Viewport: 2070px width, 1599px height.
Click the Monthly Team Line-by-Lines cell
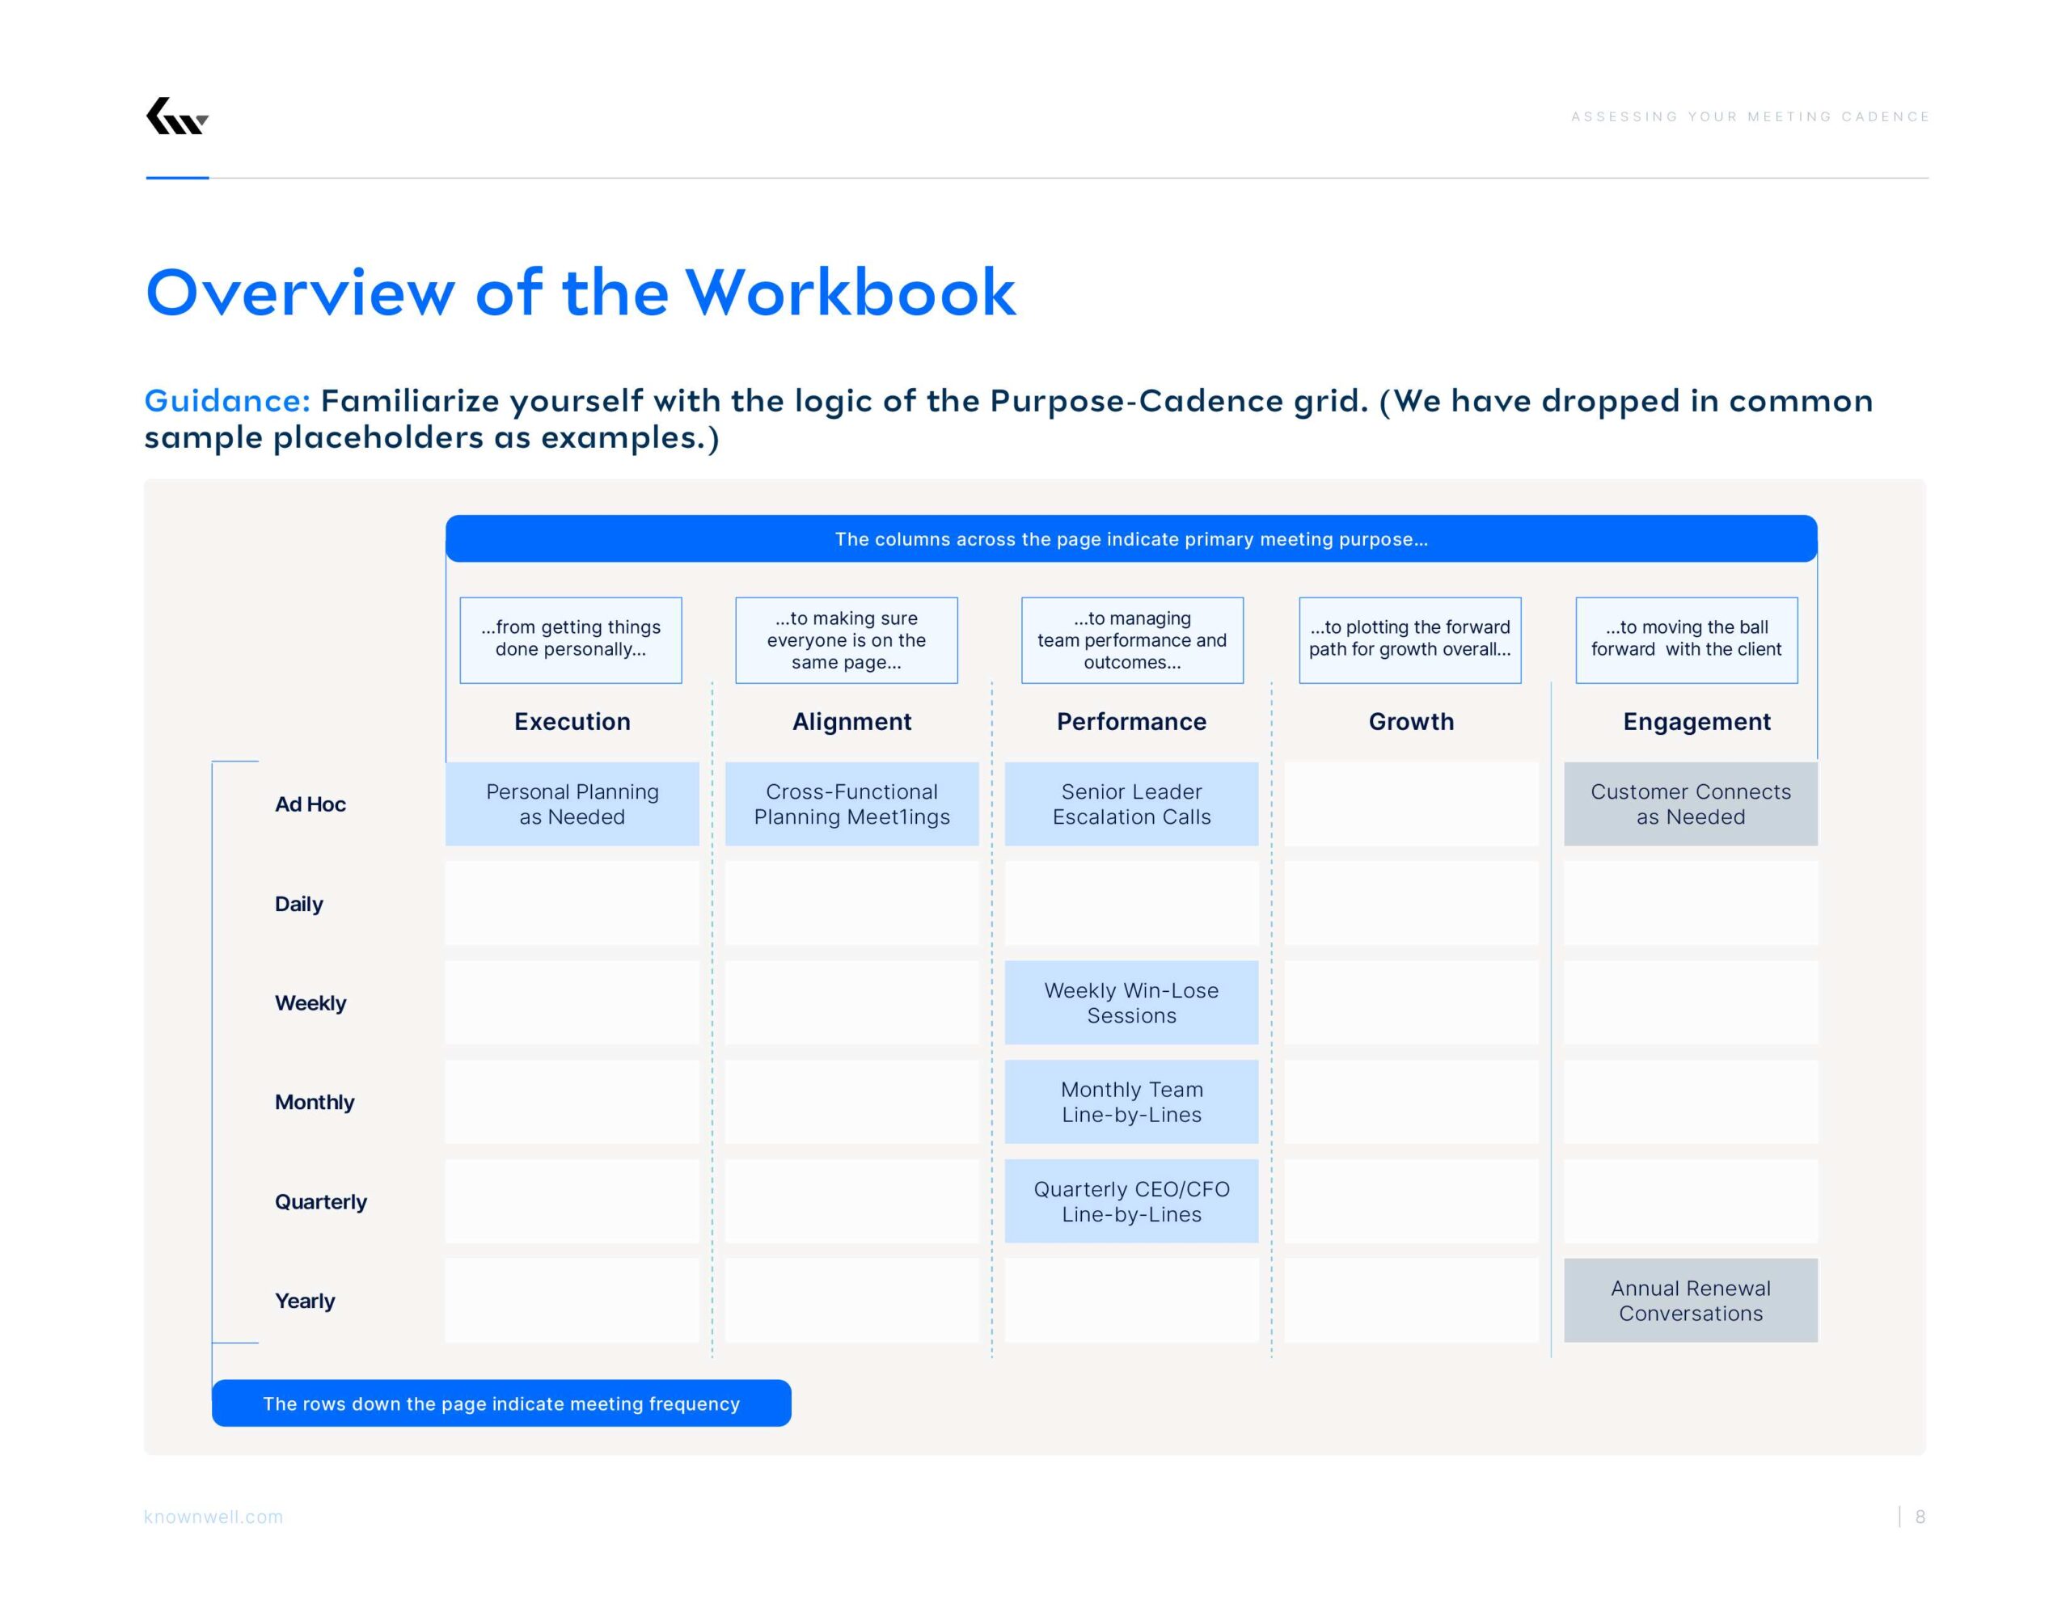click(1130, 1101)
